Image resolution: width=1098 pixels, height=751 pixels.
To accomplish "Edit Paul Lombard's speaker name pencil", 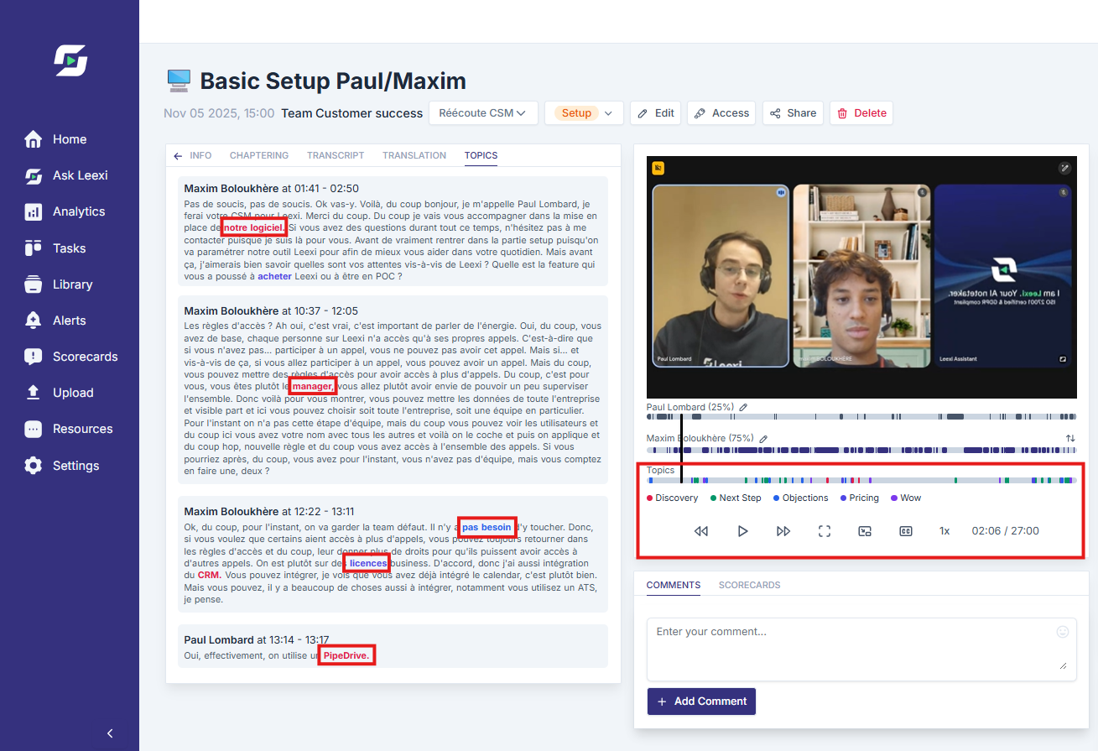I will click(742, 407).
